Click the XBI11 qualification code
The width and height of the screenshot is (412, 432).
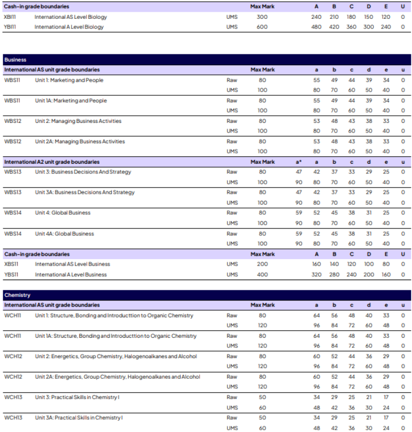10,17
